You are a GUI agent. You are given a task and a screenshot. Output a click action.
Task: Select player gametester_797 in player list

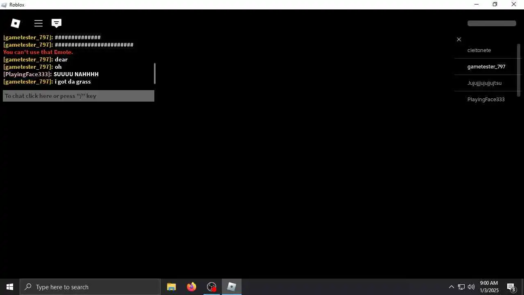click(486, 66)
